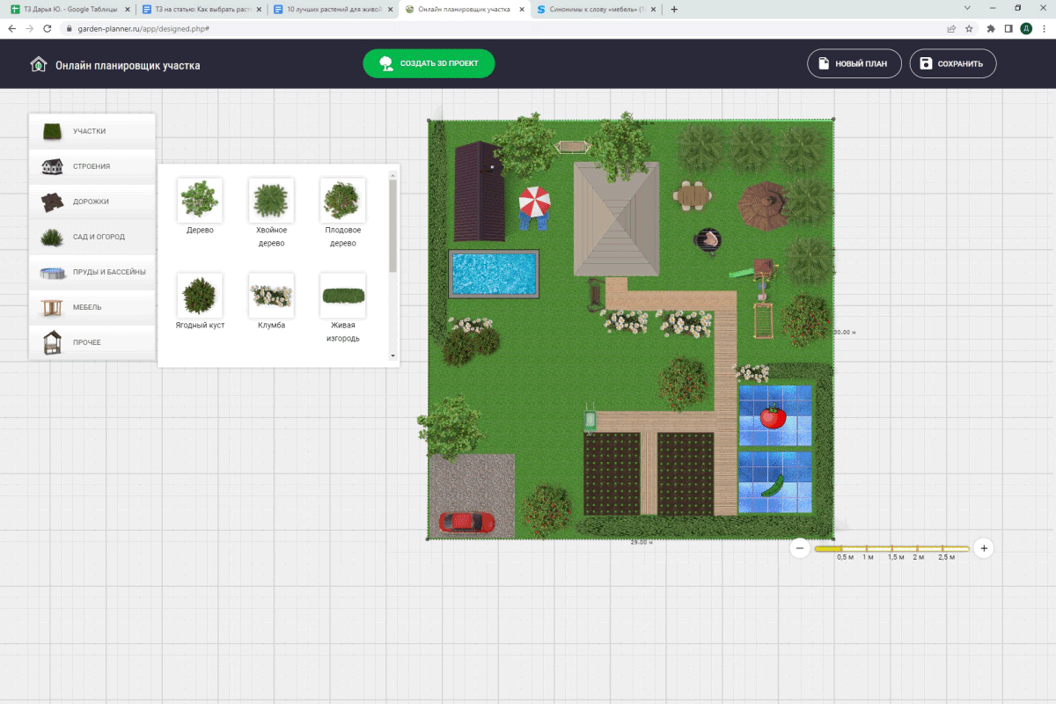Pick the Хвойное дерево conifer icon
The height and width of the screenshot is (704, 1056).
coord(271,200)
